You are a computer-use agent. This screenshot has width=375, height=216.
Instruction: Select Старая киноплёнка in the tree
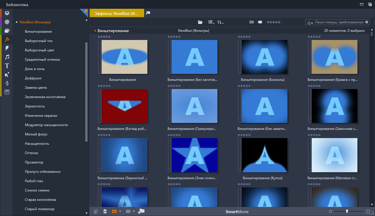click(40, 200)
